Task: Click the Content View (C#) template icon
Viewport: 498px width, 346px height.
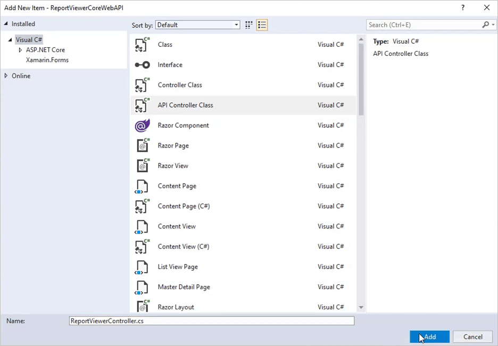Action: click(142, 246)
